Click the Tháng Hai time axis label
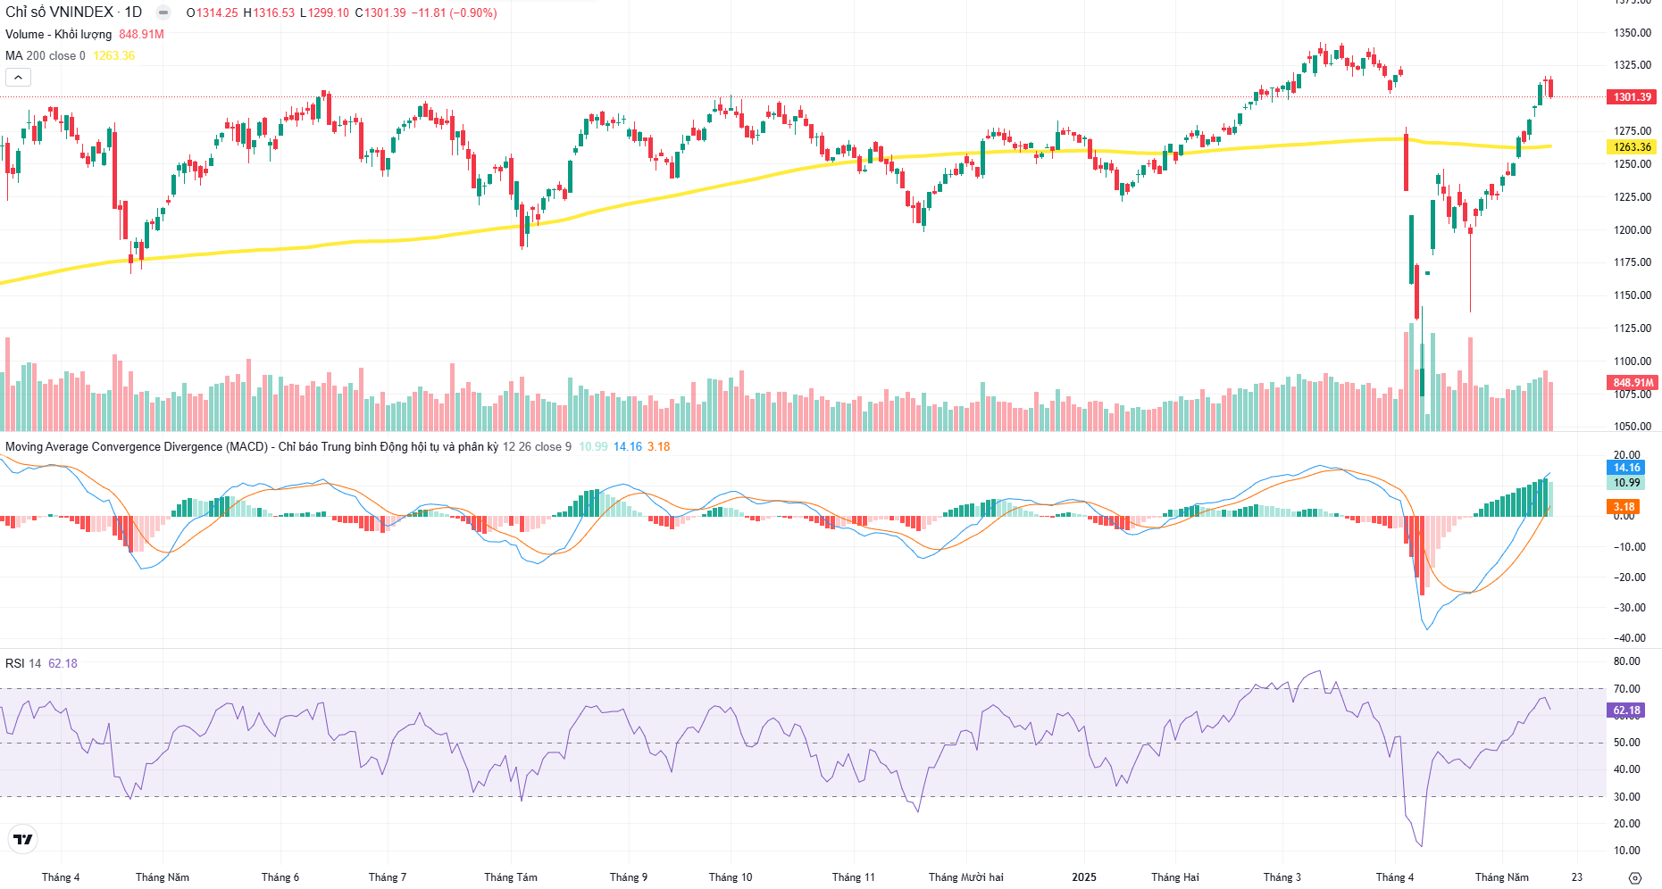1662x889 pixels. tap(1175, 877)
